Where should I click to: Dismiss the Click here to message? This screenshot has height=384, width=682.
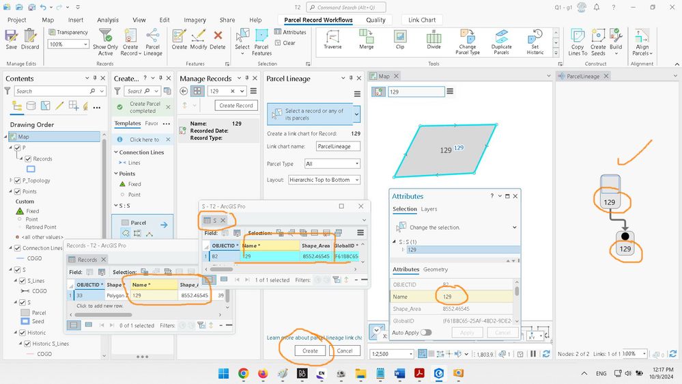168,139
